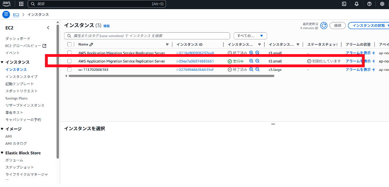Screen dimensions: 389x187
Task: Open リザーブドインスタンス in sidebar
Action: [x=25, y=105]
